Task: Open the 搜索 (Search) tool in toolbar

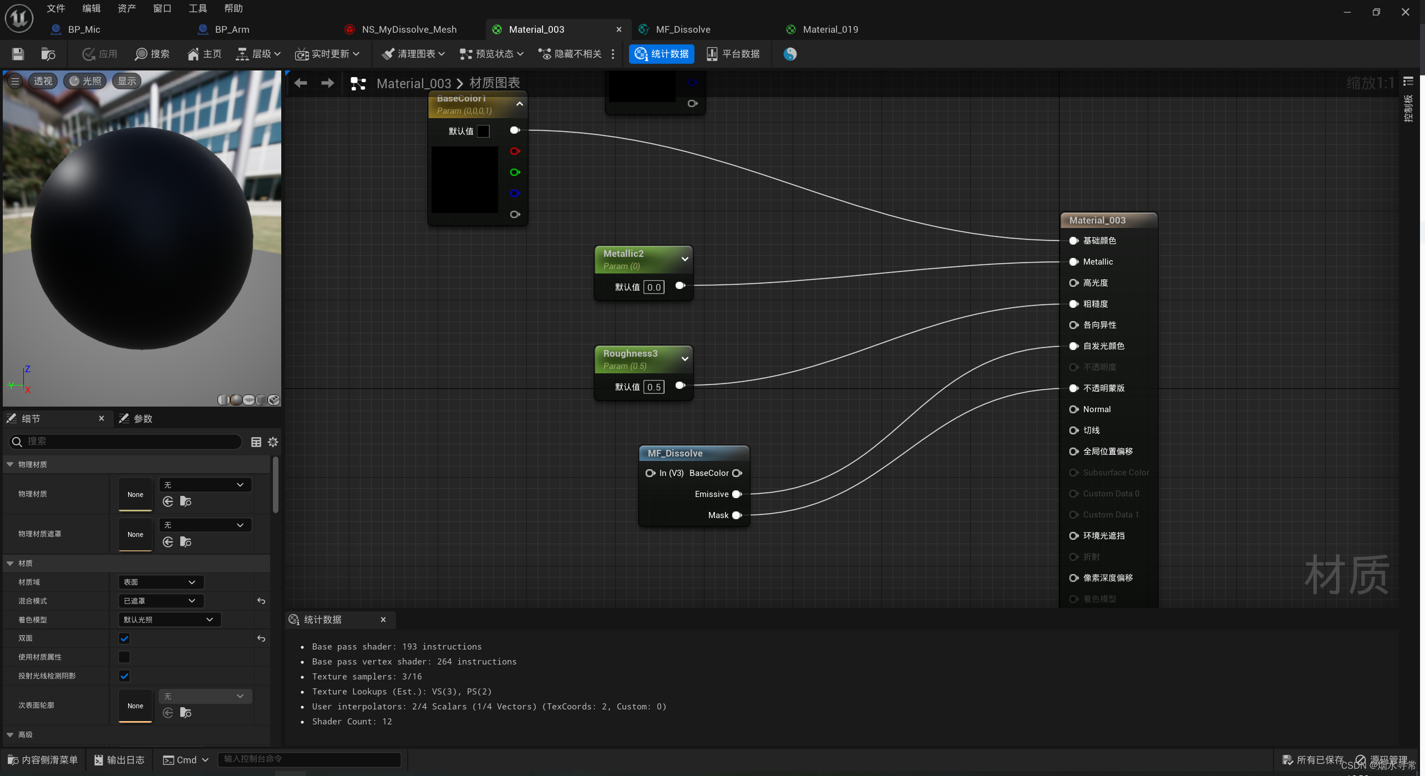Action: coord(151,54)
